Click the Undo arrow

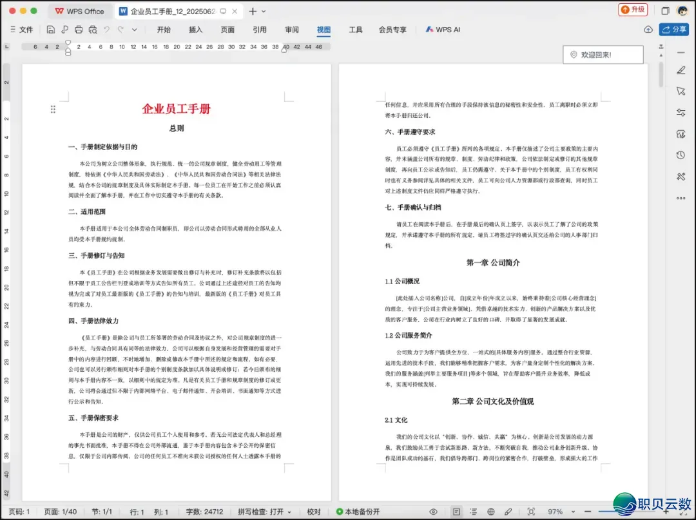click(106, 30)
